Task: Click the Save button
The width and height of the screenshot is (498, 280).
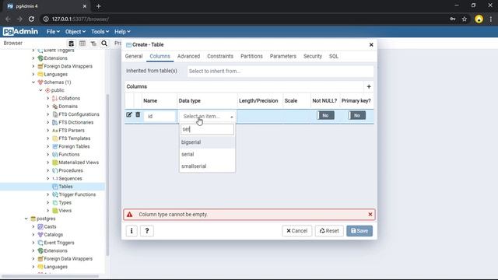Action: point(359,231)
